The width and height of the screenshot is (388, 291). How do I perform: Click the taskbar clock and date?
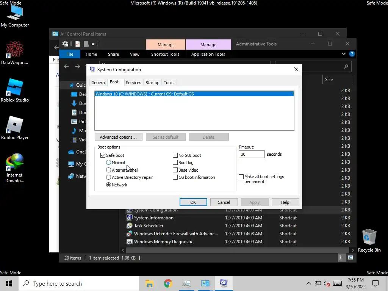point(355,283)
